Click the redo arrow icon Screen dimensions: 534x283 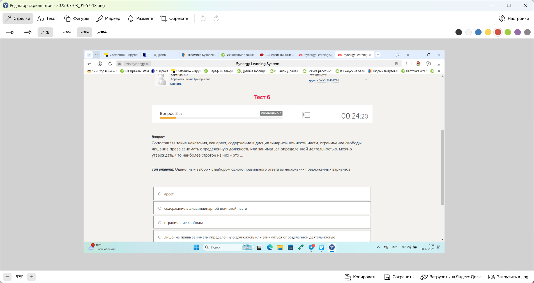click(x=216, y=18)
